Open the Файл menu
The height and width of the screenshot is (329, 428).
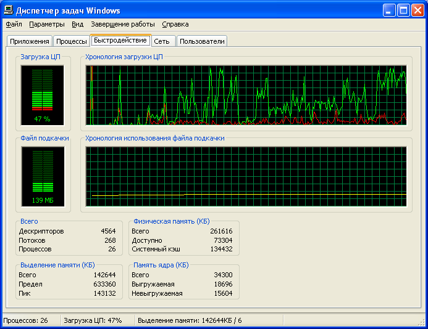coord(14,24)
